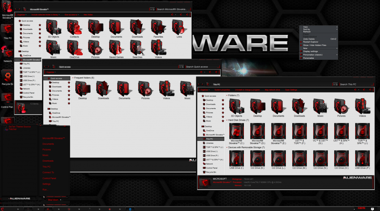380x211 pixels.
Task: Click Include selected folder in library
Action: 45,15
